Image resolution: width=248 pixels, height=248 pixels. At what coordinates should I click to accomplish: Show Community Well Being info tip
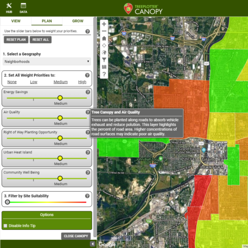(x=88, y=173)
